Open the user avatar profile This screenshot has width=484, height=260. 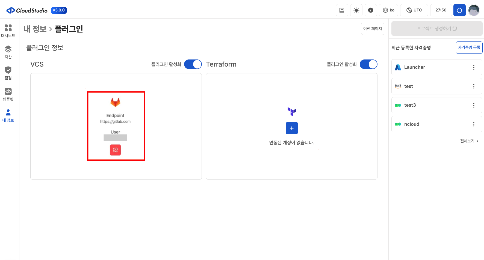(474, 10)
